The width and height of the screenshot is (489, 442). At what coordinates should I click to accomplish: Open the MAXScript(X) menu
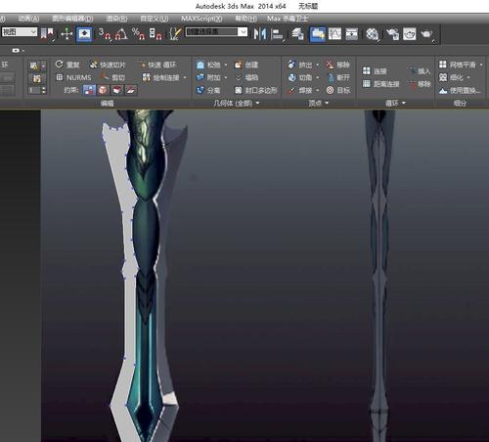[x=201, y=19]
